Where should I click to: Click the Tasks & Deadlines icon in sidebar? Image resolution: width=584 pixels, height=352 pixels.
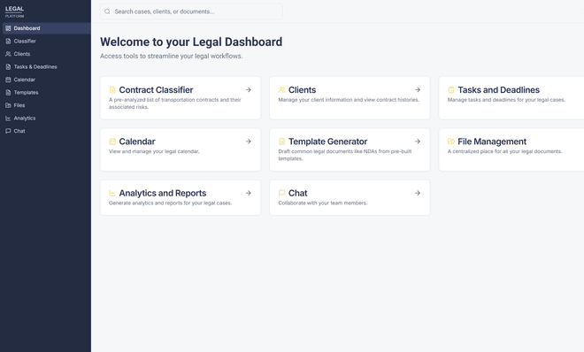(8, 67)
